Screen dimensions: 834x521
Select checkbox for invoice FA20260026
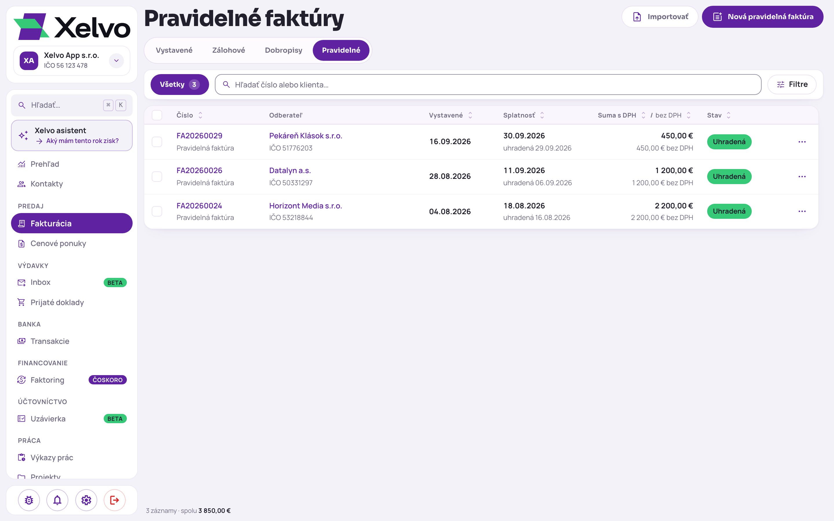click(x=157, y=177)
